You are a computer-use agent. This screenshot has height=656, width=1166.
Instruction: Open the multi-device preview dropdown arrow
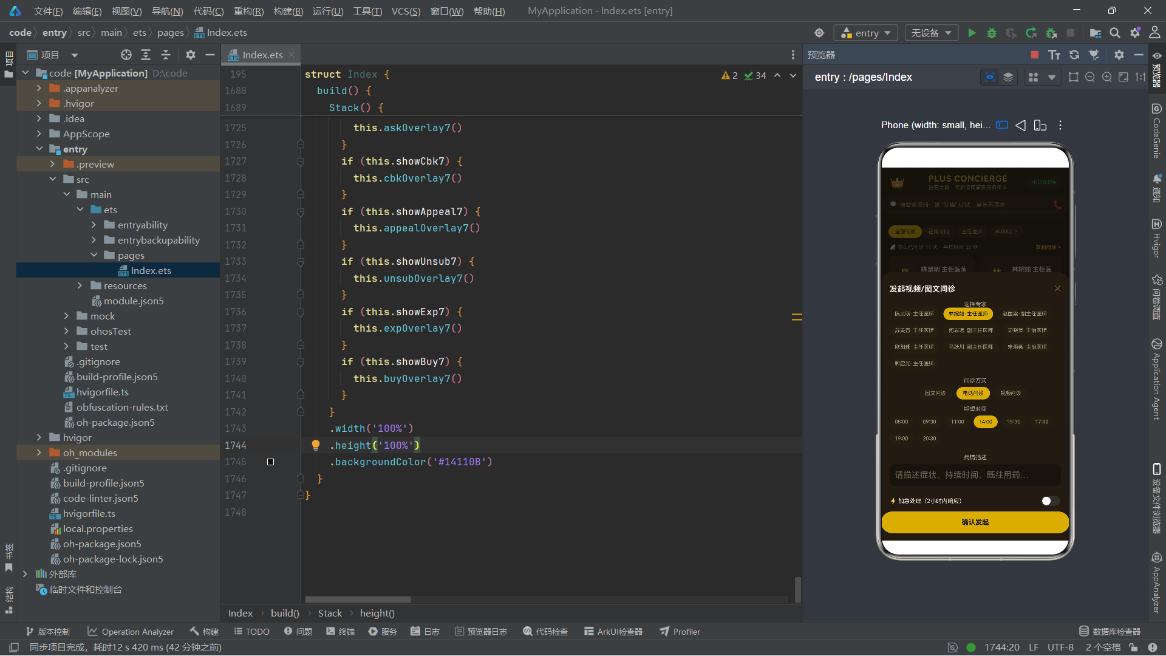pos(1052,77)
